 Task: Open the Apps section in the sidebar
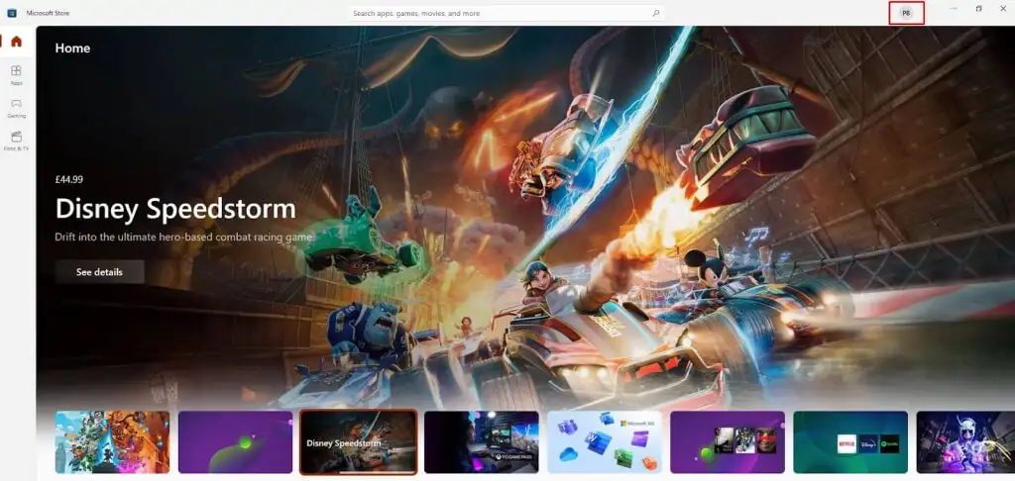[16, 75]
